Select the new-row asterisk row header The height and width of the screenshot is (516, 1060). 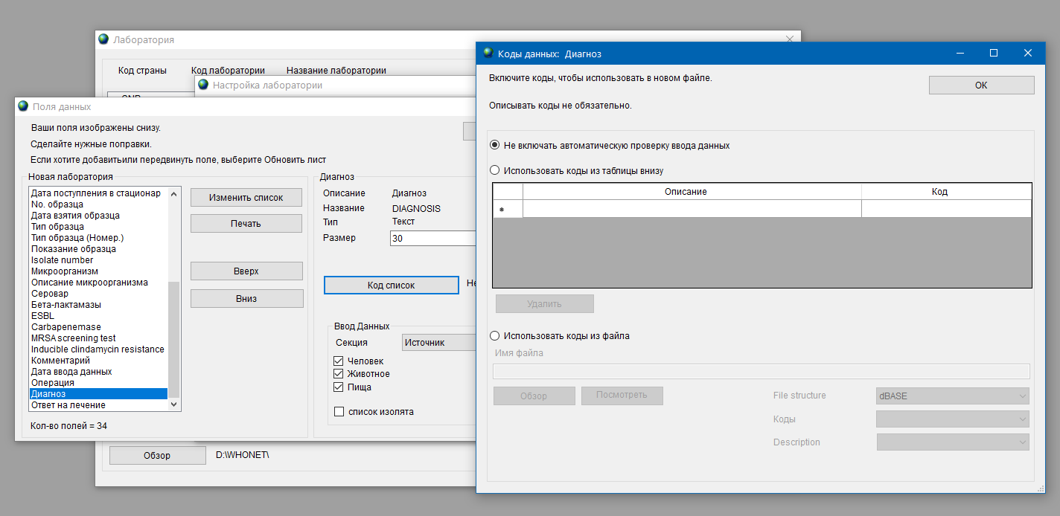508,209
